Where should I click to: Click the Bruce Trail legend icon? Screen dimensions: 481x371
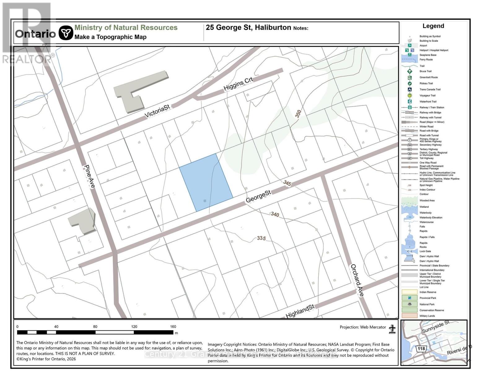(x=409, y=71)
